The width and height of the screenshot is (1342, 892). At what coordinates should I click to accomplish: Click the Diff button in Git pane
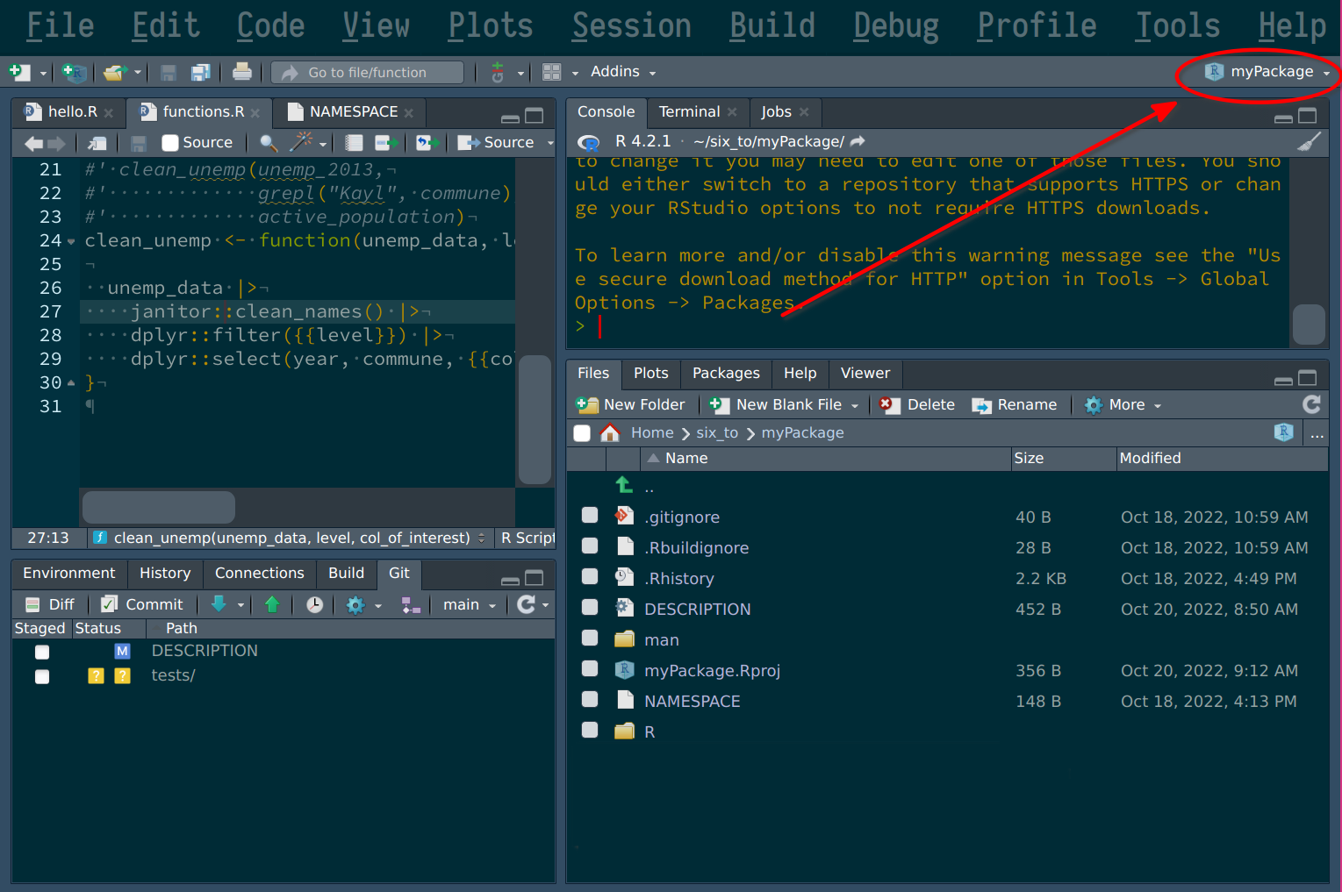pos(50,604)
